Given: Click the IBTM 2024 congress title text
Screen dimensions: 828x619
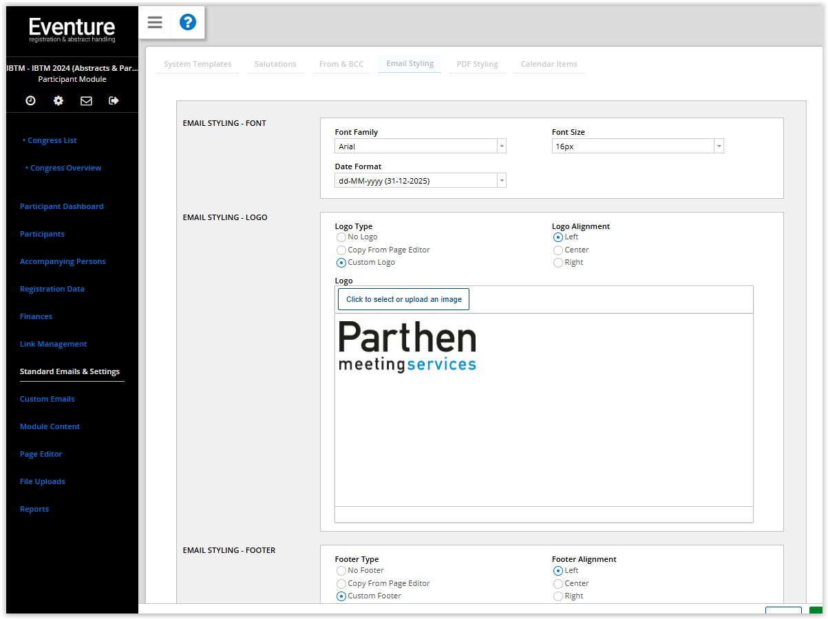Looking at the screenshot, I should (x=72, y=68).
